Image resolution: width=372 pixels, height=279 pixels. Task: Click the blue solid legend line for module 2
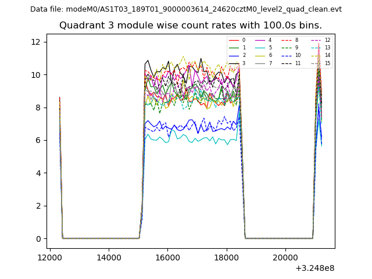point(233,55)
